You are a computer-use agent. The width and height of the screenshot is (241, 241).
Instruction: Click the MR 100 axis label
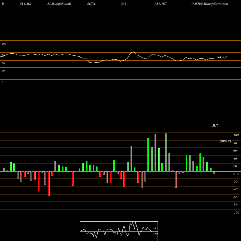click(236, 135)
